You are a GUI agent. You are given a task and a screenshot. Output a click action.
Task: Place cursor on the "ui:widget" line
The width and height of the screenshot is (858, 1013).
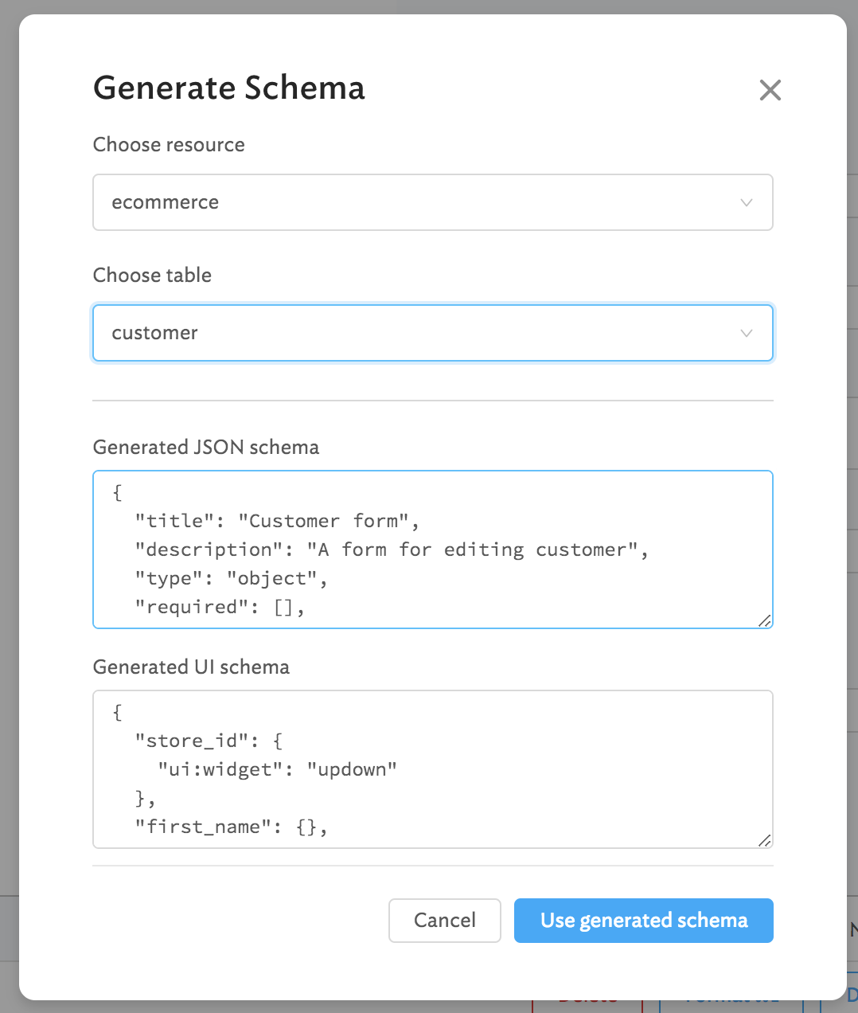277,769
